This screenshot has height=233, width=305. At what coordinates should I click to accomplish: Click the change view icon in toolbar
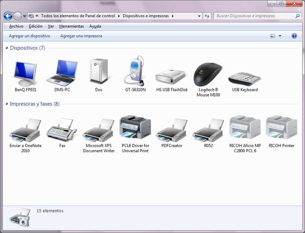[273, 36]
